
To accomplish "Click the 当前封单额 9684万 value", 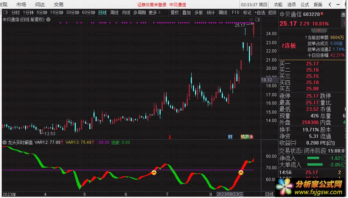I will click(x=337, y=38).
